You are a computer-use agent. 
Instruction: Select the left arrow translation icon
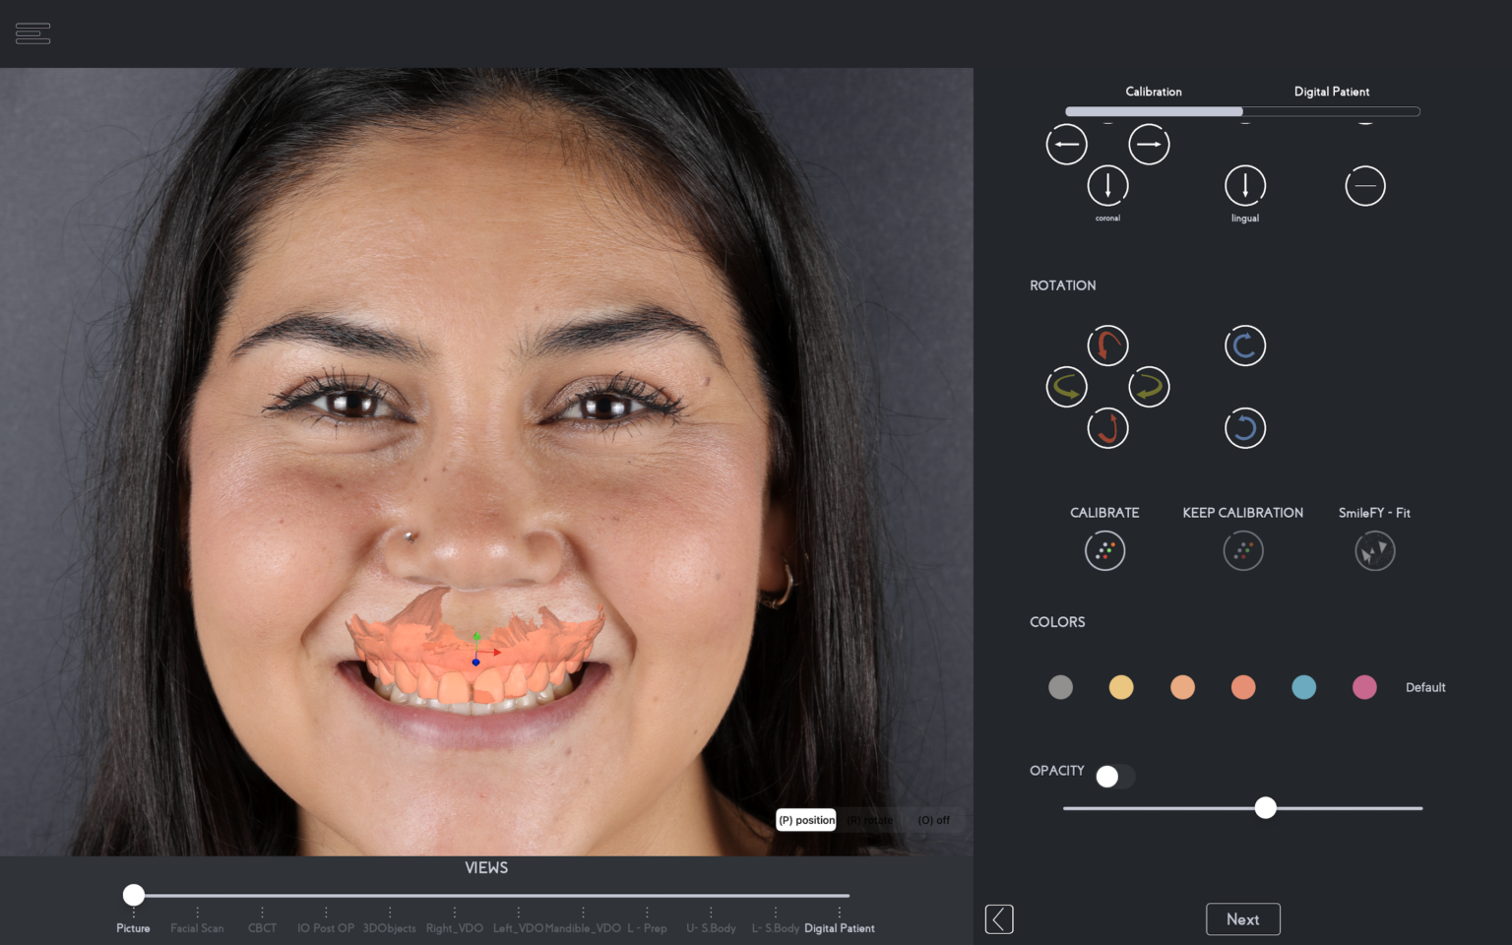click(x=1067, y=144)
